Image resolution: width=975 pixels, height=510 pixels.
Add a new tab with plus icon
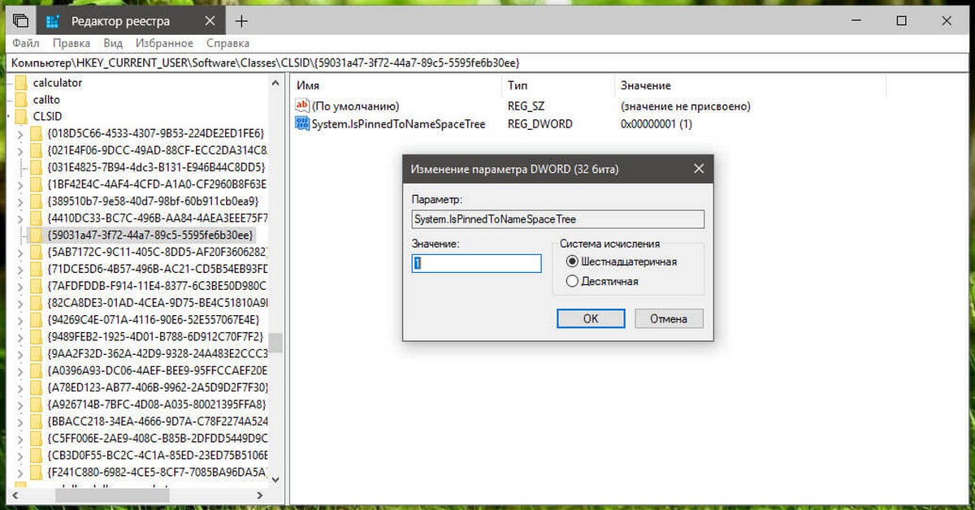241,21
